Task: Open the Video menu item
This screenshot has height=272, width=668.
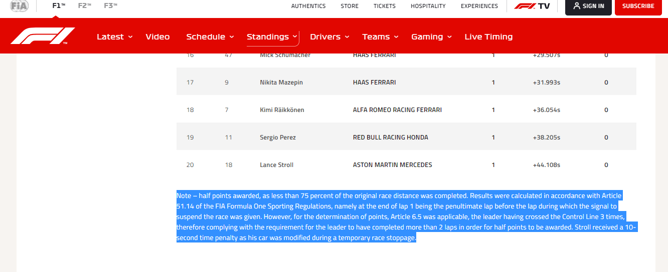Action: click(x=157, y=36)
